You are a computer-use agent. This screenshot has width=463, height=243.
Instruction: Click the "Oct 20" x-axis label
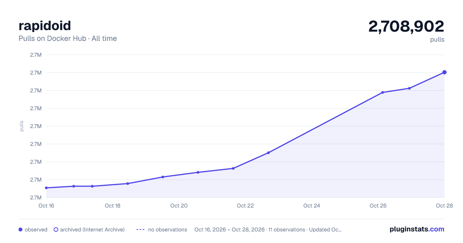click(179, 206)
